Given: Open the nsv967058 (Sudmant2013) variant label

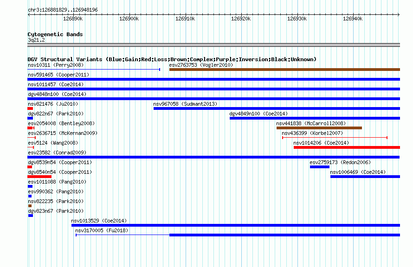Looking at the screenshot, I should tap(185, 104).
